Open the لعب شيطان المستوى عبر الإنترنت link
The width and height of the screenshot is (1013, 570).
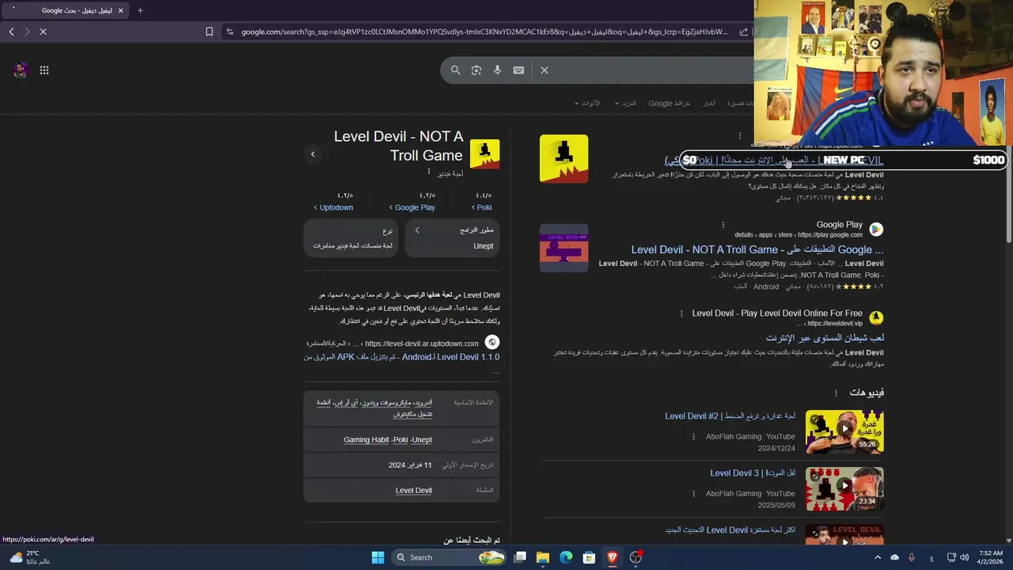tap(825, 338)
